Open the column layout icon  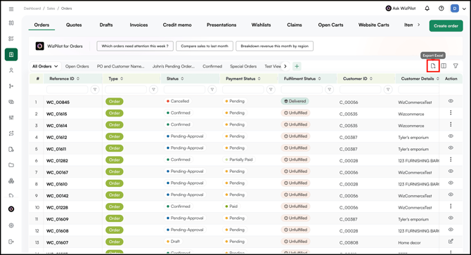[444, 66]
